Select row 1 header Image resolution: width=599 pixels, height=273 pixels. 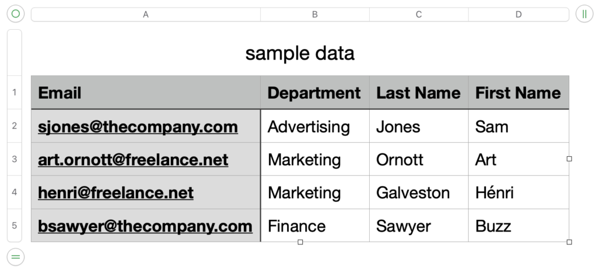click(x=15, y=92)
